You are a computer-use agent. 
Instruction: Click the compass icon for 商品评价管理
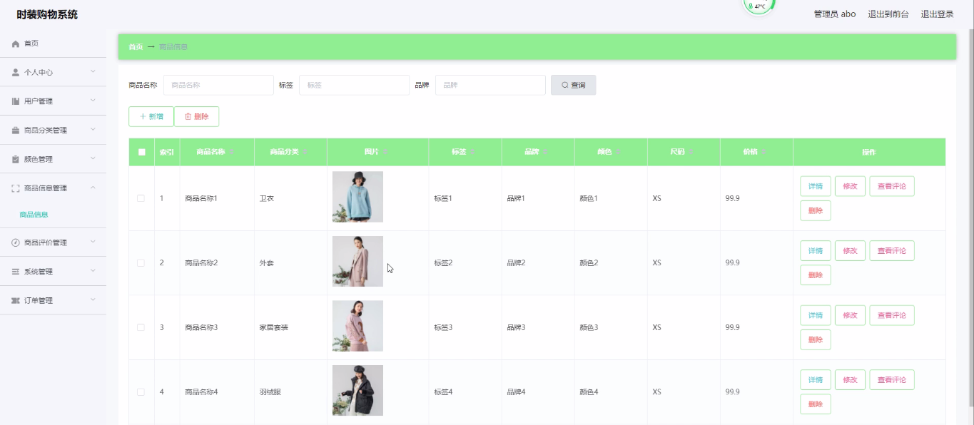[16, 243]
